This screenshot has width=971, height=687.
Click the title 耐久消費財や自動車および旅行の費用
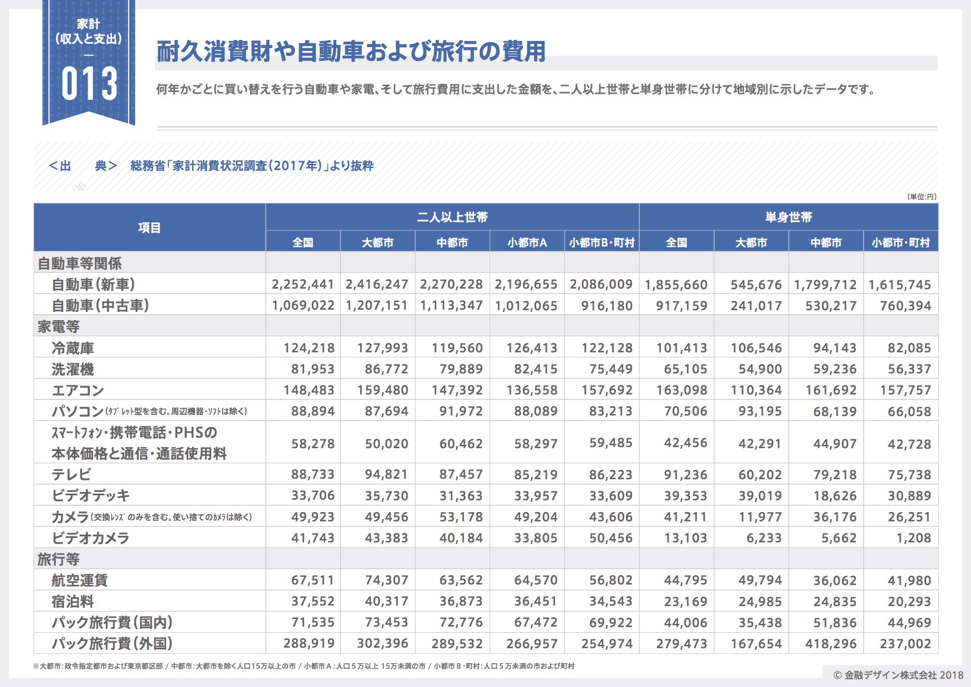[351, 52]
